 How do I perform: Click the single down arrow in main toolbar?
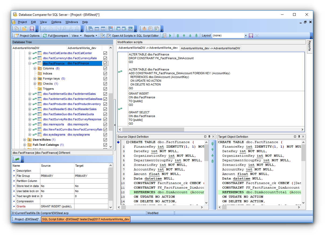point(190,36)
